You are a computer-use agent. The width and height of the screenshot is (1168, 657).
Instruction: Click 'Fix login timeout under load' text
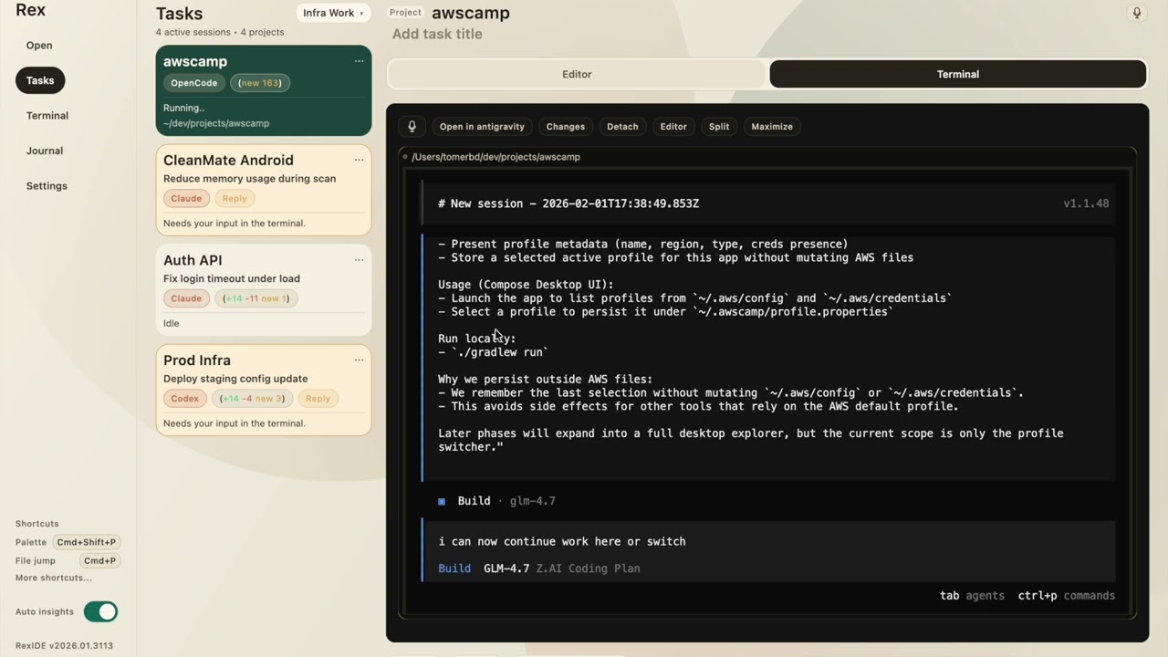[232, 279]
